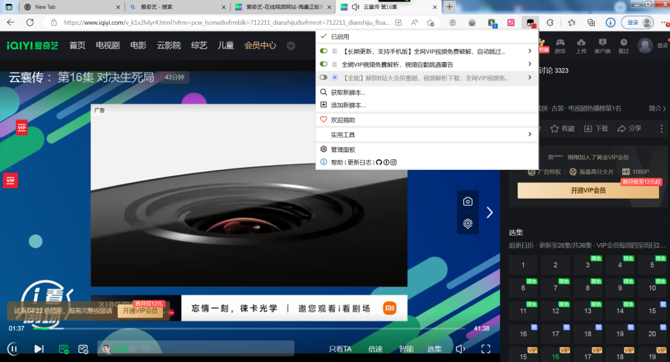
Task: Open the client download icon
Action: [x=603, y=45]
